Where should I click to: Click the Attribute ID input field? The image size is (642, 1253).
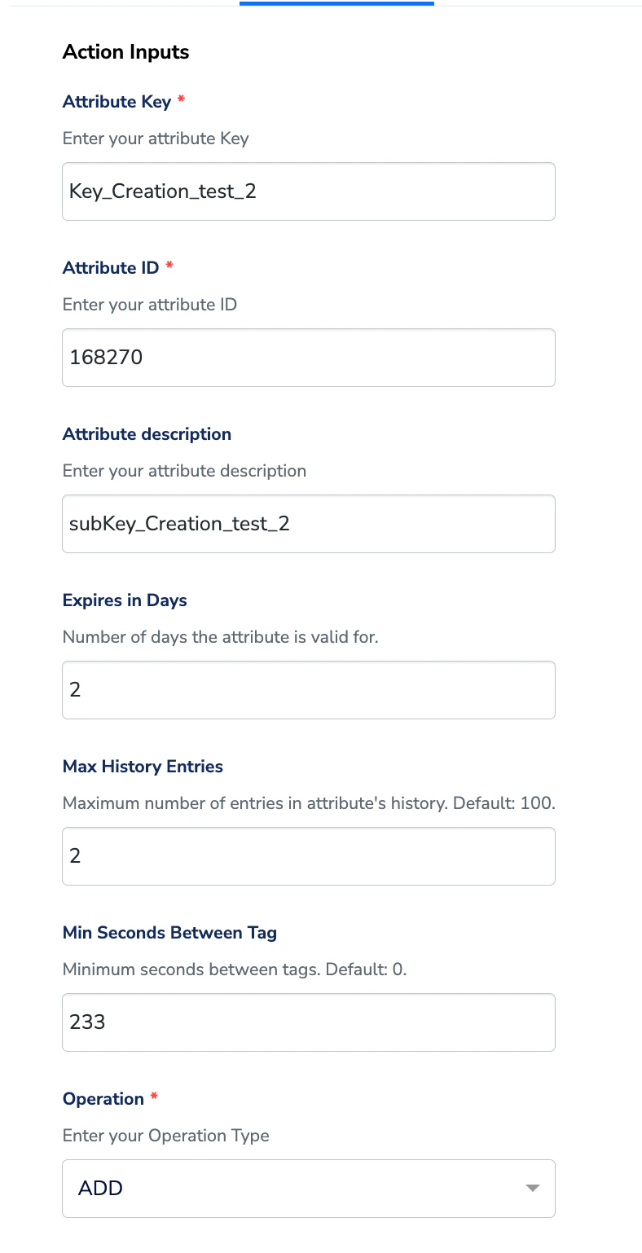pos(308,358)
